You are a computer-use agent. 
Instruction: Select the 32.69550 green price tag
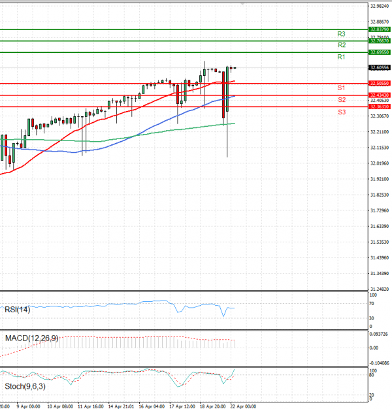click(x=380, y=52)
